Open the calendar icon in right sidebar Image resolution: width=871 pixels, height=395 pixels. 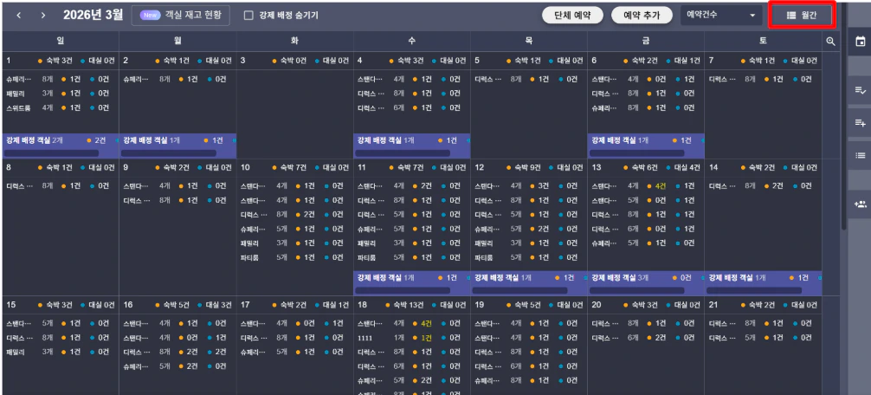pyautogui.click(x=860, y=41)
